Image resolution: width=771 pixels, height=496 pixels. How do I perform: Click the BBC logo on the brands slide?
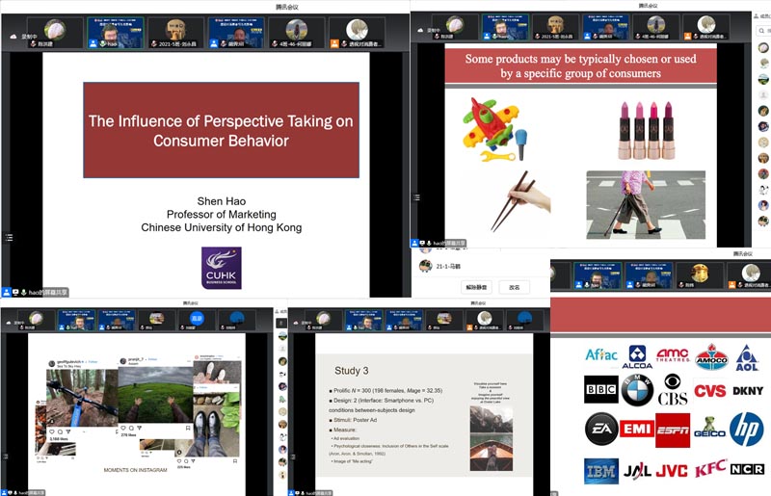[600, 390]
